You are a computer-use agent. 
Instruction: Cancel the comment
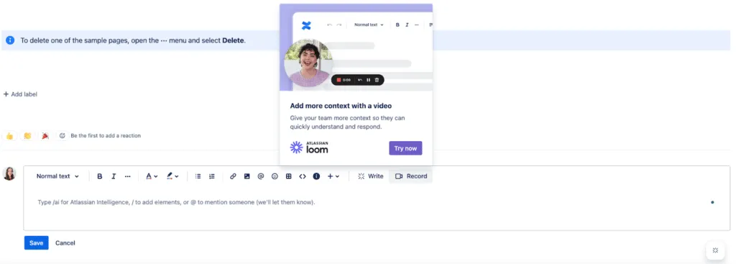[65, 243]
